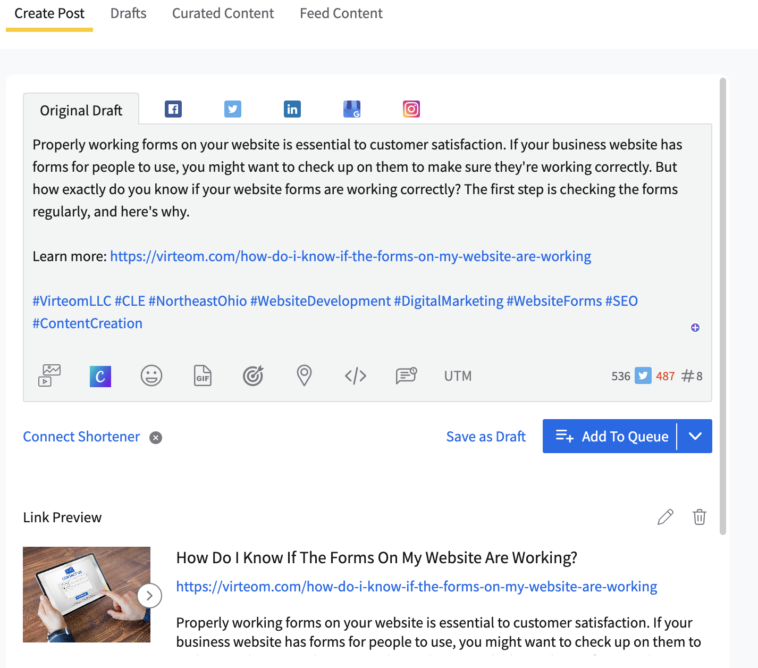Open audience targeting options
The width and height of the screenshot is (758, 668).
(254, 376)
